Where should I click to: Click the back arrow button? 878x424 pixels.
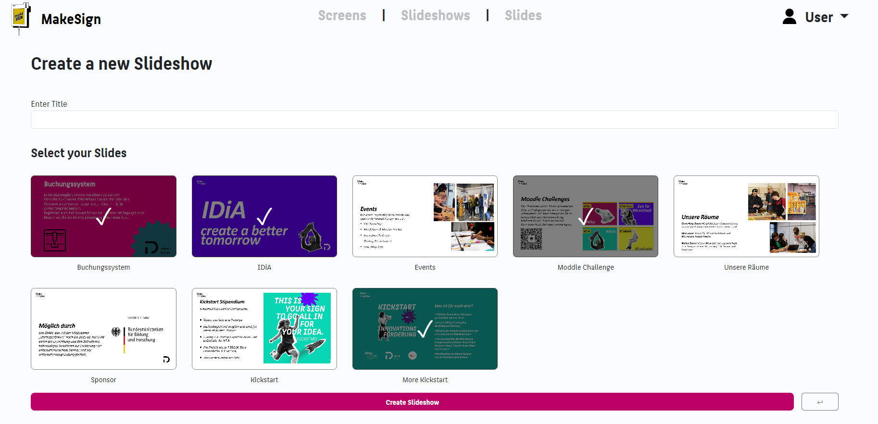(x=820, y=402)
